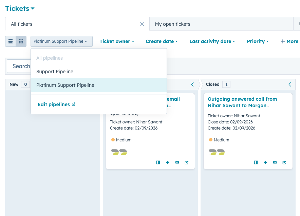300x216 pixels.
Task: Open the edit icon on the middle ticket card
Action: (186, 162)
